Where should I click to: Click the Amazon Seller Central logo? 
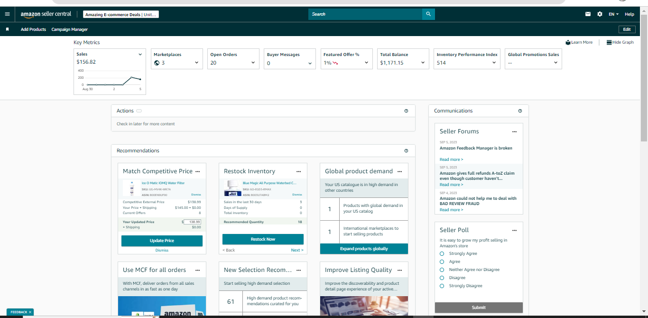point(46,14)
